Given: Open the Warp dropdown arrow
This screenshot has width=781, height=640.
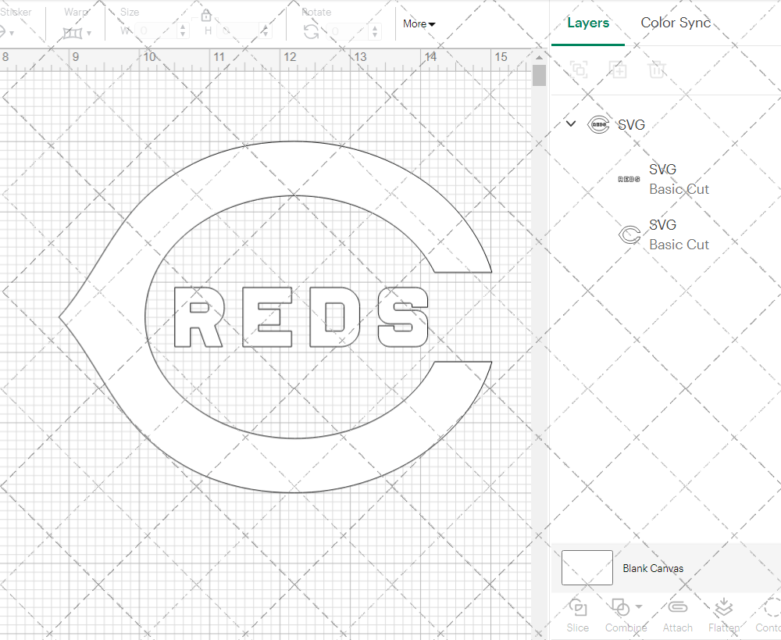Looking at the screenshot, I should (89, 34).
